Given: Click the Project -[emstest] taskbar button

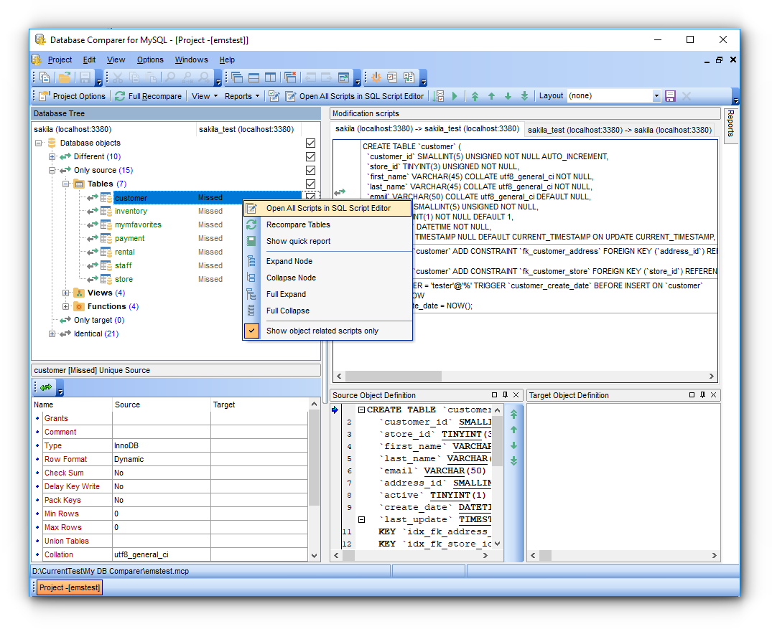Looking at the screenshot, I should [70, 587].
